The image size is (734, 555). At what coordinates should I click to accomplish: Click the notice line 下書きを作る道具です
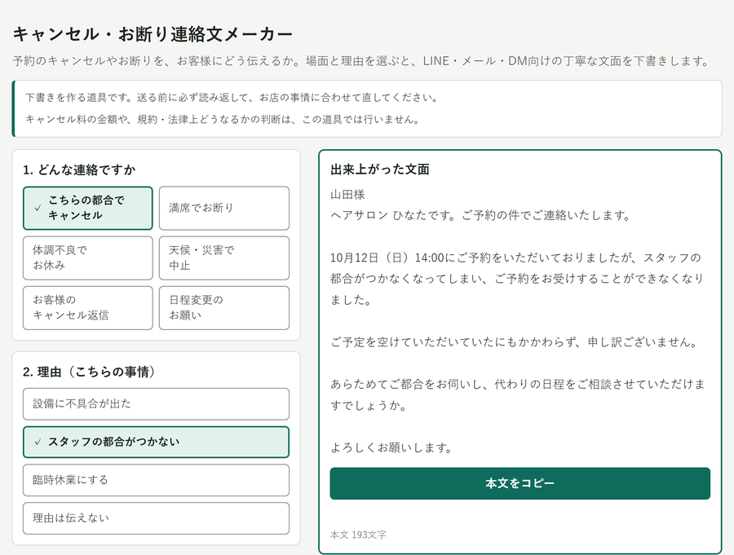[x=232, y=97]
